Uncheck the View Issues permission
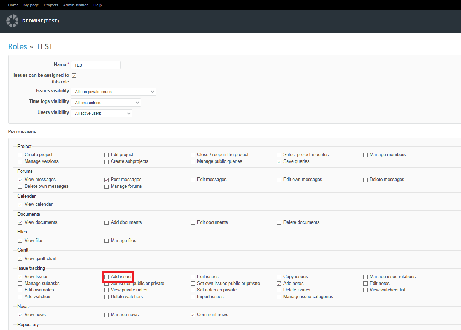461x330 pixels. click(x=20, y=277)
